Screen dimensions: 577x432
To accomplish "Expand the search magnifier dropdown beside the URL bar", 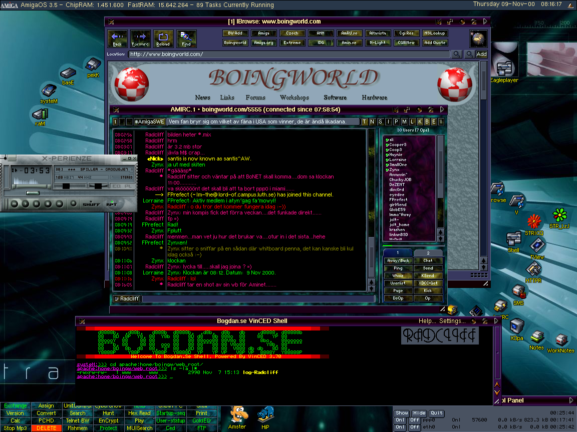I will coord(457,53).
